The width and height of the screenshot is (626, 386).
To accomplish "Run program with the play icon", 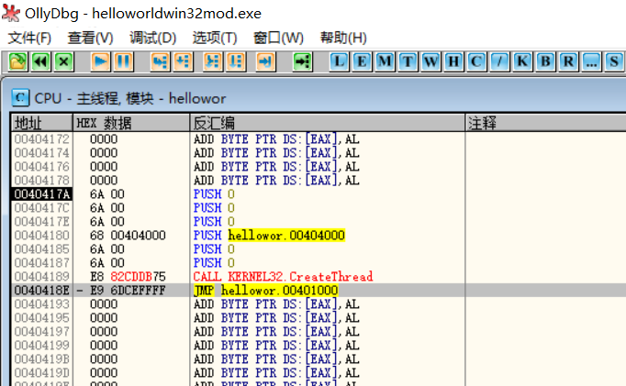I will [x=100, y=61].
